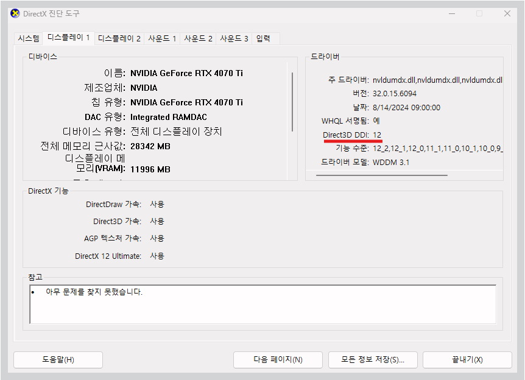The image size is (525, 380).
Task: Click the 제조업체 value NVIDIA
Action: point(144,88)
